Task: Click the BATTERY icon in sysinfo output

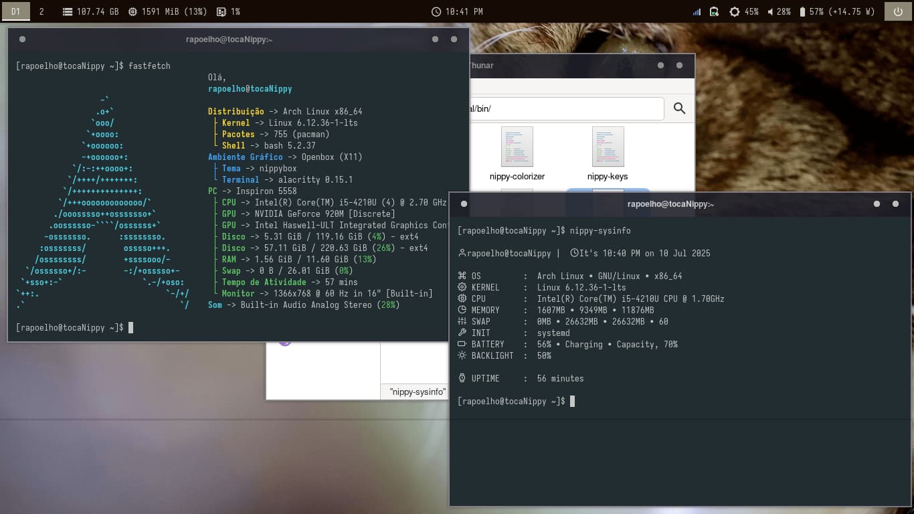Action: (x=462, y=344)
